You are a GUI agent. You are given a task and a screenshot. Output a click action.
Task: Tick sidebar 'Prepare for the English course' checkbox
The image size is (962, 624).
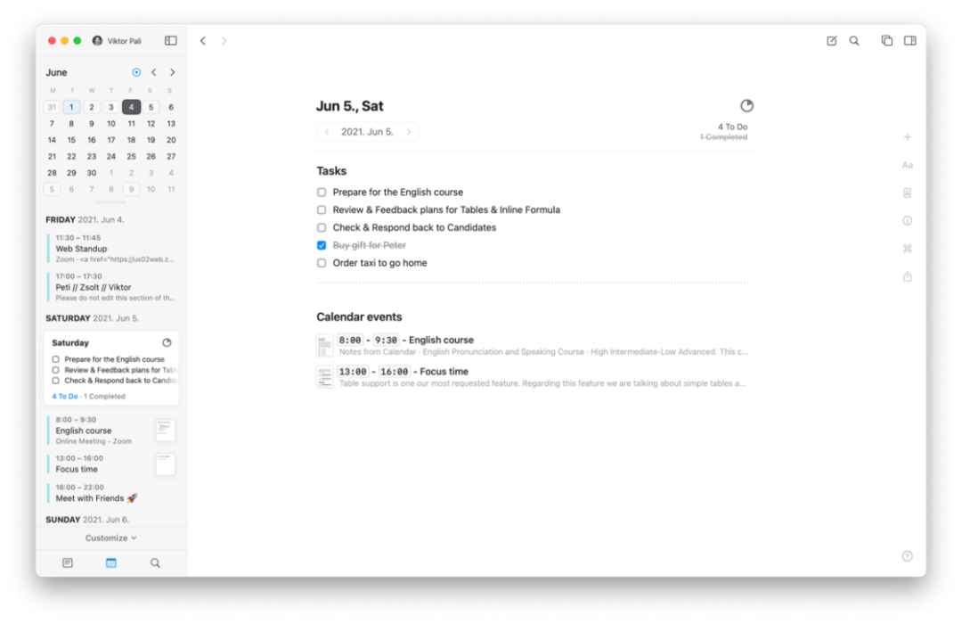point(56,359)
